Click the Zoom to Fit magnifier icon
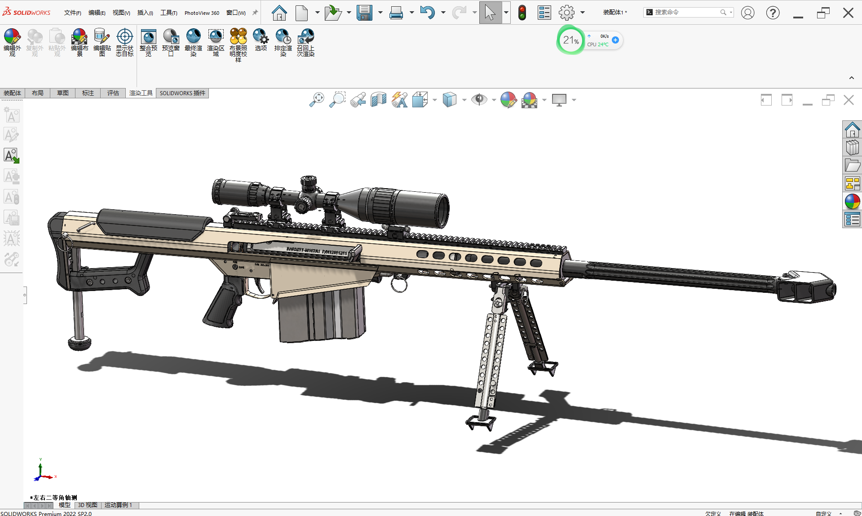The image size is (862, 516). click(317, 100)
